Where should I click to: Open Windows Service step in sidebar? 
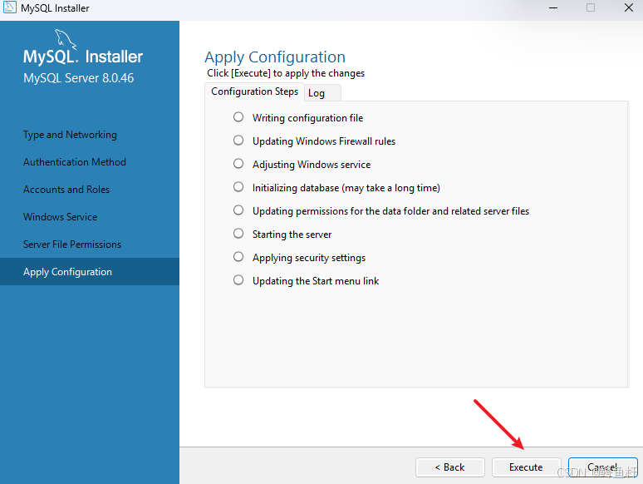[61, 217]
